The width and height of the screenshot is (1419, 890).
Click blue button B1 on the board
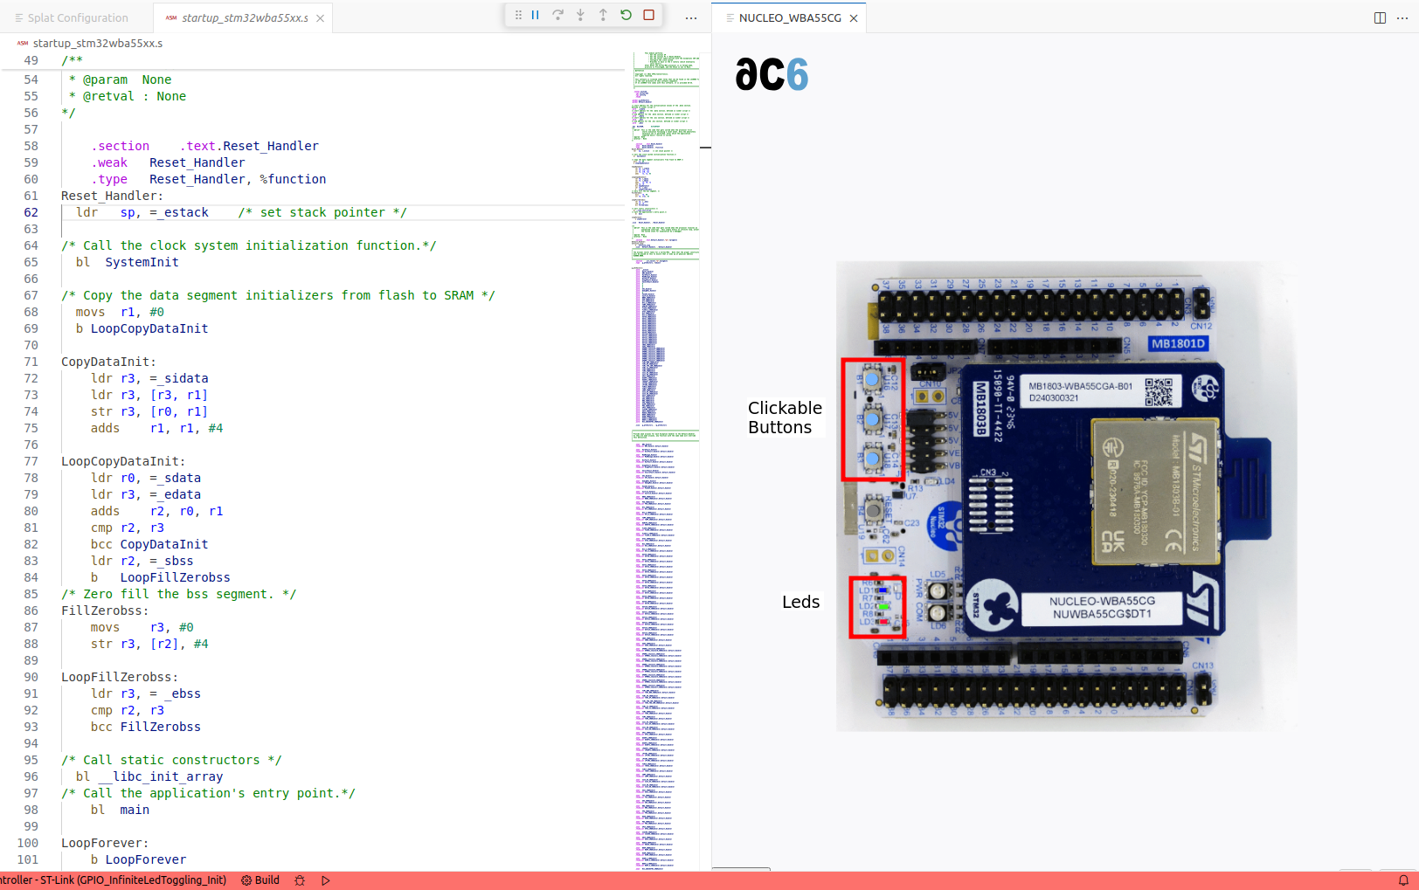tap(872, 379)
